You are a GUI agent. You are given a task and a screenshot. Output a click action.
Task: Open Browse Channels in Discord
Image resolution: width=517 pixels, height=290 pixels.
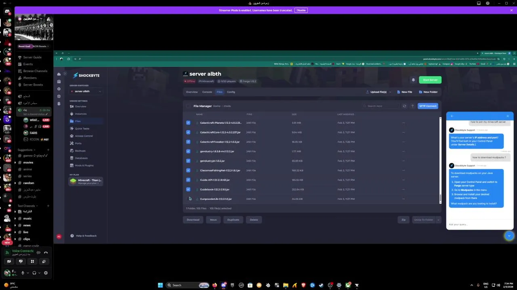click(x=35, y=71)
